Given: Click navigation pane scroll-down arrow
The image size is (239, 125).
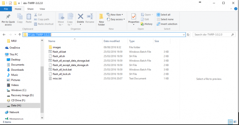Looking at the screenshot, I should tap(42, 118).
